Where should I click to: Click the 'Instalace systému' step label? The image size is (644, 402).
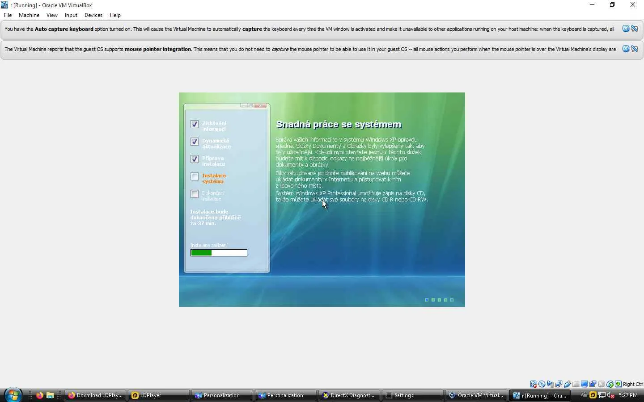pos(214,179)
